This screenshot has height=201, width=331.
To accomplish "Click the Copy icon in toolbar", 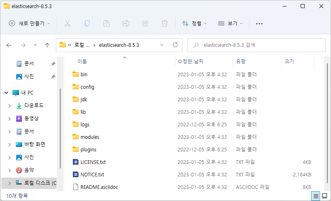I will click(87, 23).
